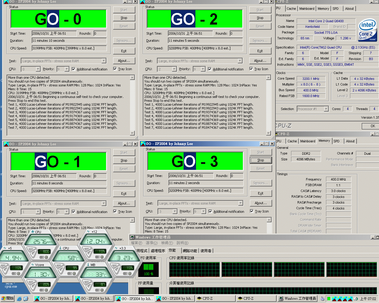The image size is (379, 303).
Task: Open the Test dropdown in GO - 0 window
Action: pyautogui.click(x=104, y=61)
